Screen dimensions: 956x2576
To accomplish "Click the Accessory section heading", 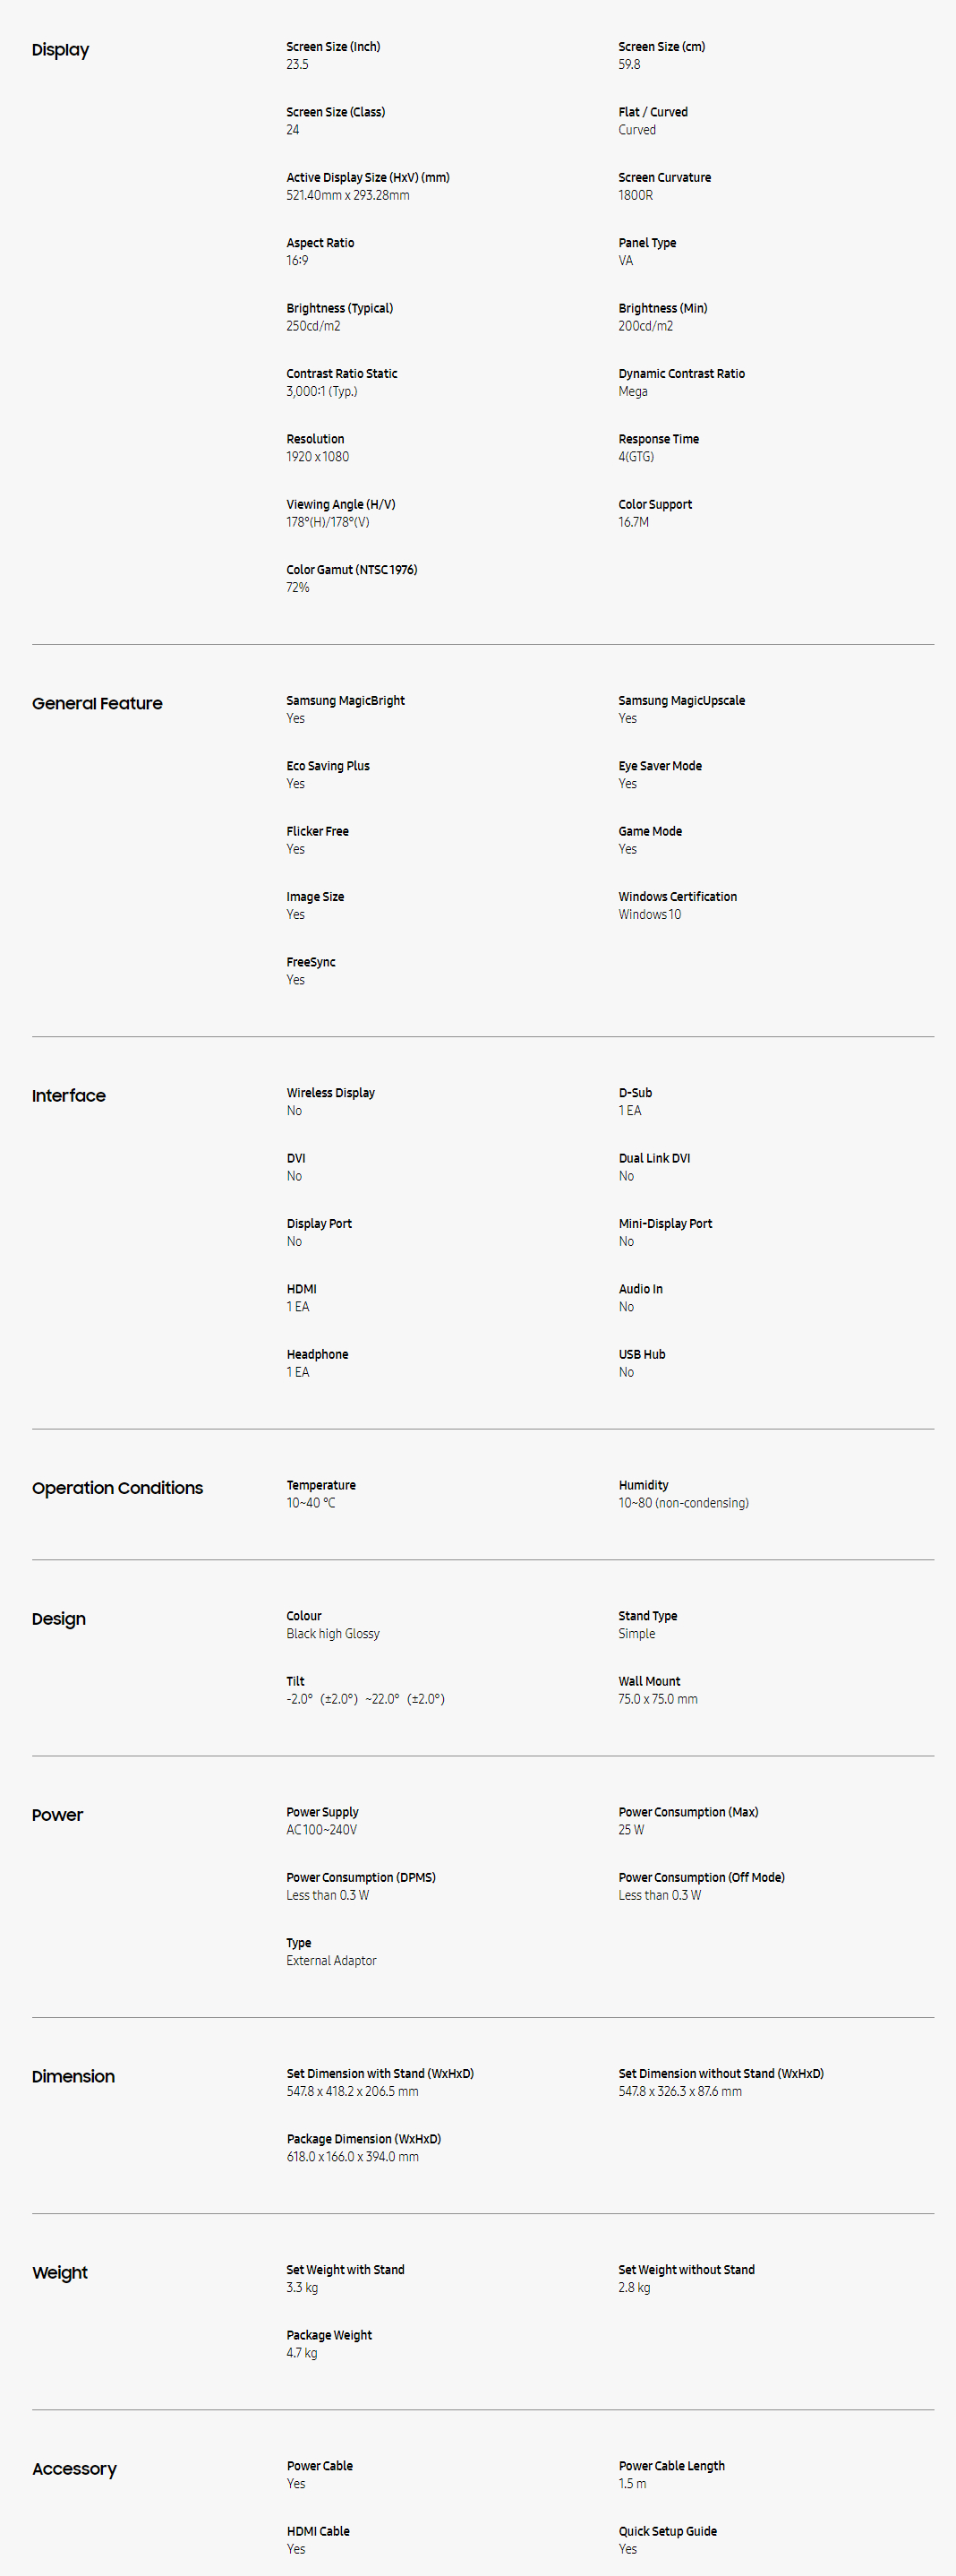I will point(74,2469).
